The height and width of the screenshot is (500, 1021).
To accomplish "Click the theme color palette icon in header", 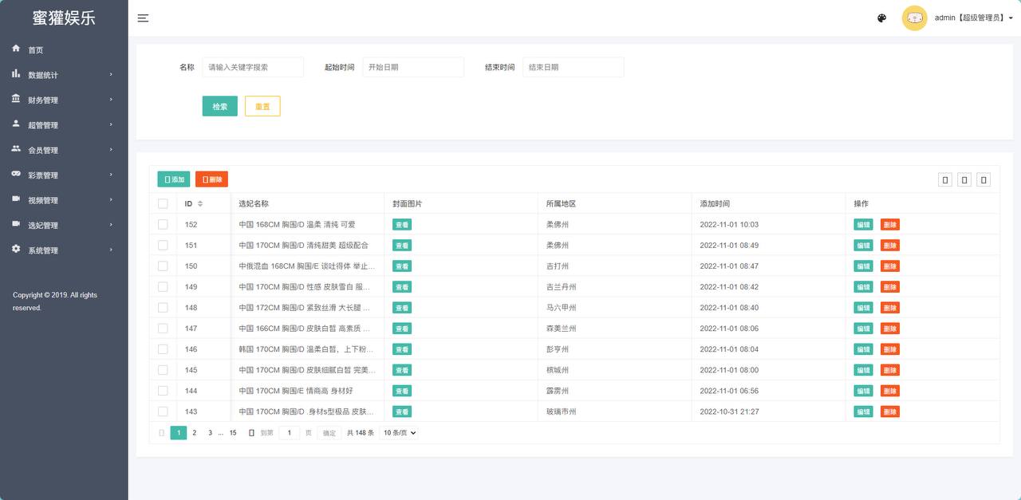I will click(x=881, y=18).
